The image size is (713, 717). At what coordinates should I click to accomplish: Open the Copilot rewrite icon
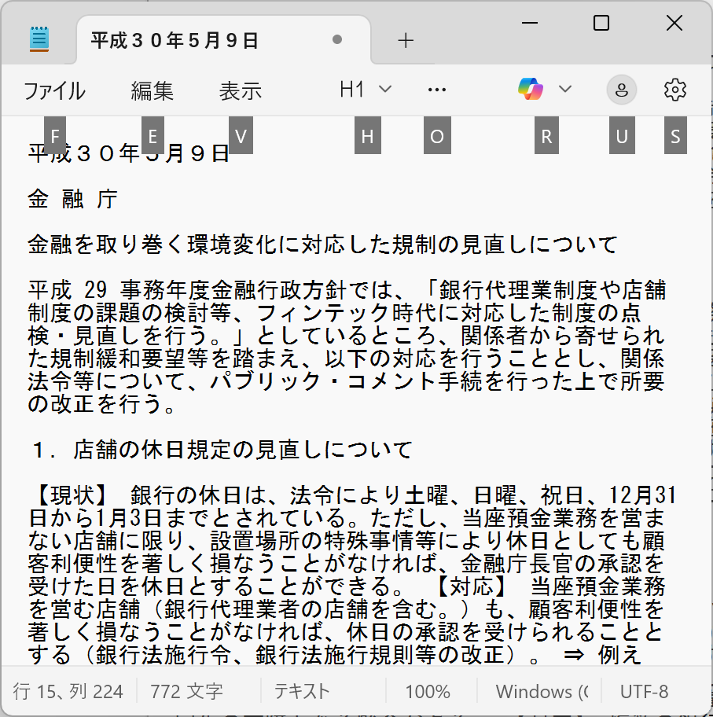[531, 90]
